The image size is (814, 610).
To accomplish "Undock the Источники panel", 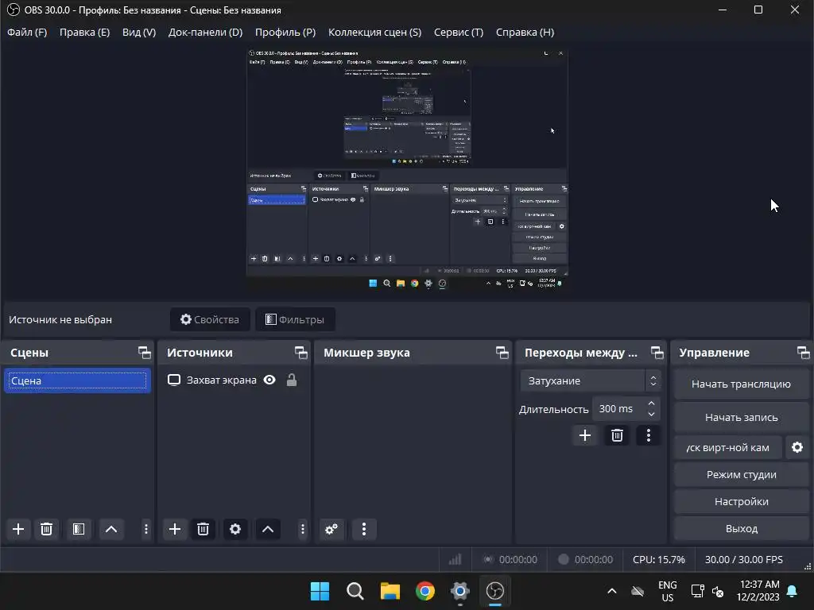I will (x=301, y=353).
